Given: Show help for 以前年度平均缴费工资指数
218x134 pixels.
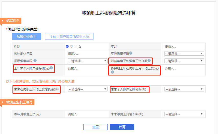Looking at the screenshot, I should (149, 61).
